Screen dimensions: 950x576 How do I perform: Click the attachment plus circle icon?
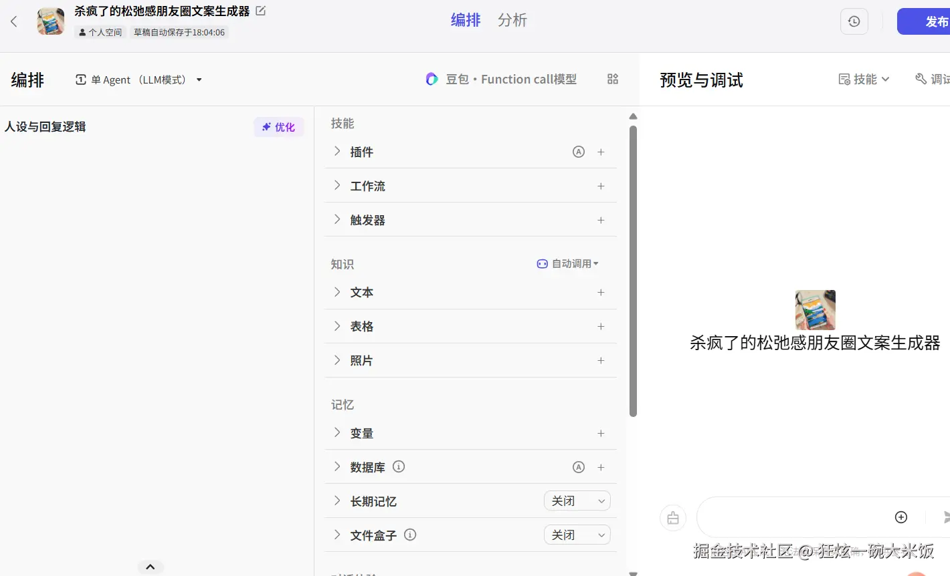pos(901,517)
